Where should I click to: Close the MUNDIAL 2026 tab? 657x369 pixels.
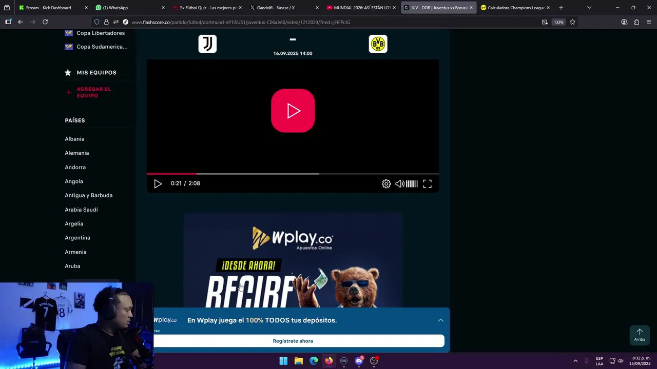[x=394, y=8]
